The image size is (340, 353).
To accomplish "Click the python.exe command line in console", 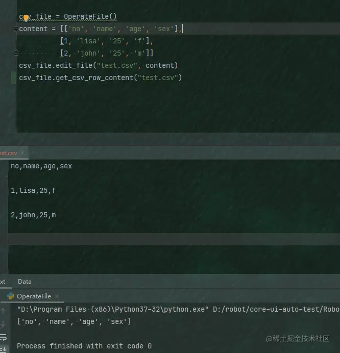I will [178, 309].
